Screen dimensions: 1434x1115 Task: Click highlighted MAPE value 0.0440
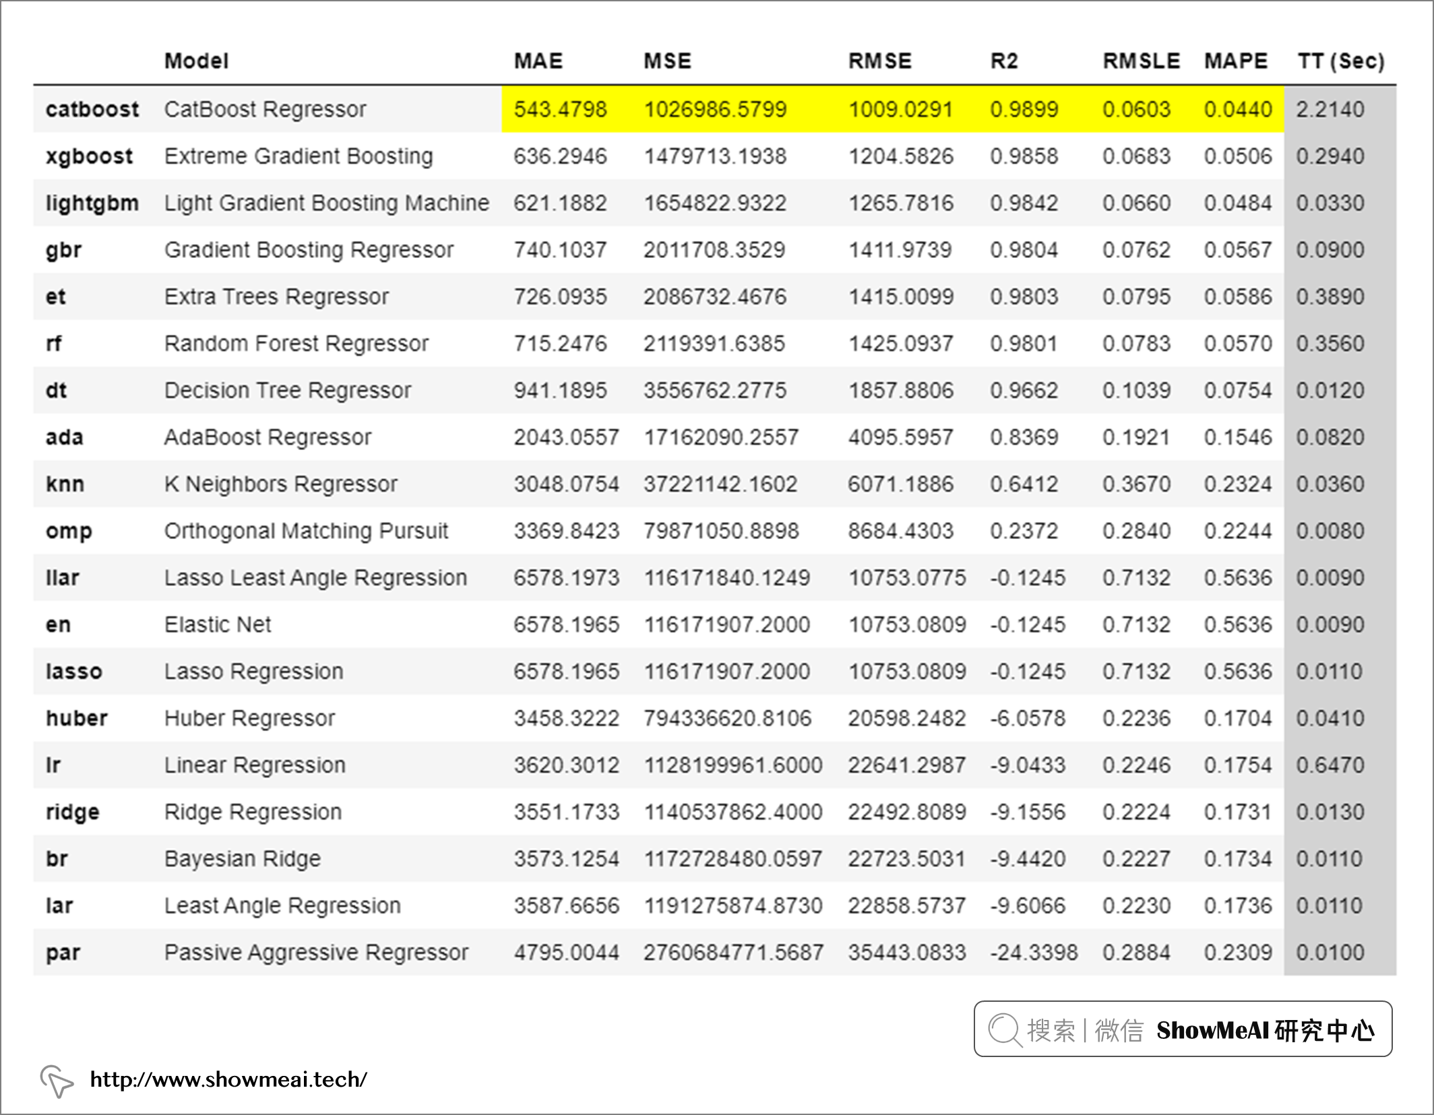pos(1238,109)
